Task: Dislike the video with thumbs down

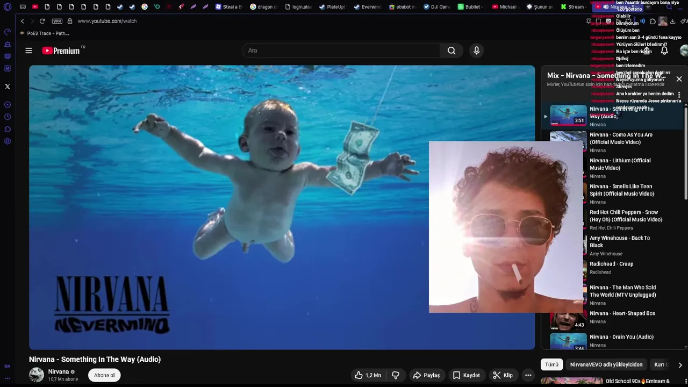Action: pos(396,375)
